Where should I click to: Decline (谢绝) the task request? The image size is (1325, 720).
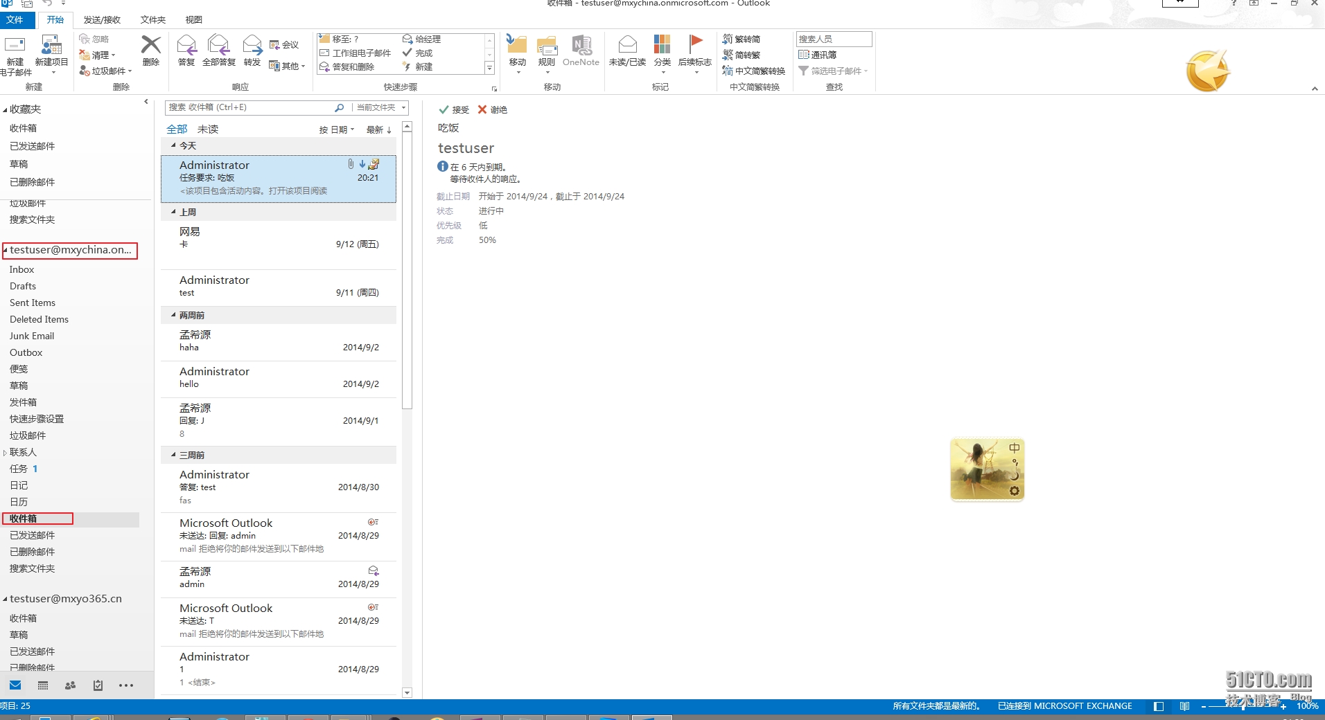[x=492, y=110]
